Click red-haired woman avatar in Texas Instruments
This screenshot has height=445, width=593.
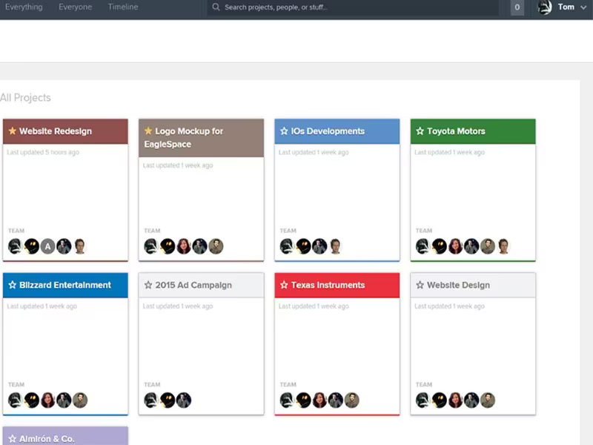point(319,400)
